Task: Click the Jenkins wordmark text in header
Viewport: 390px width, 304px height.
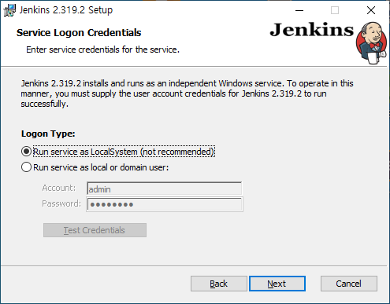Action: pos(312,30)
